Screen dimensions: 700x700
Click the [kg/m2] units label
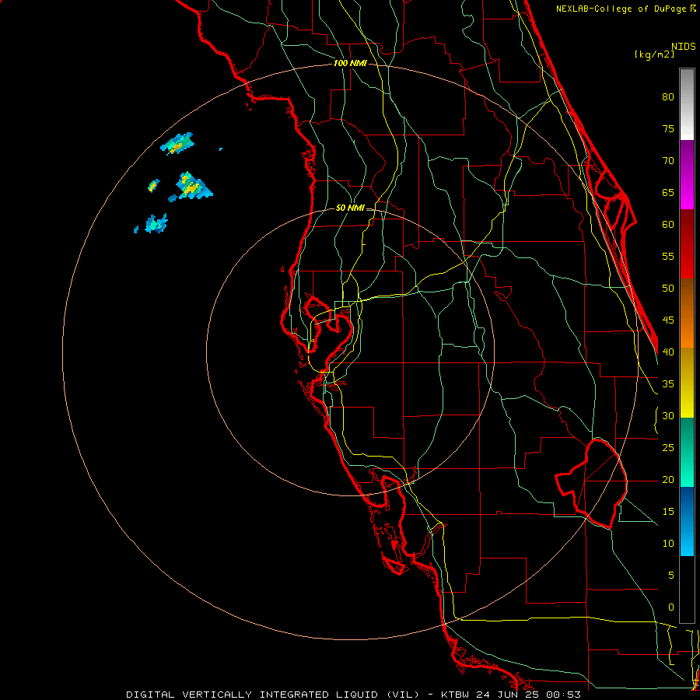click(654, 54)
